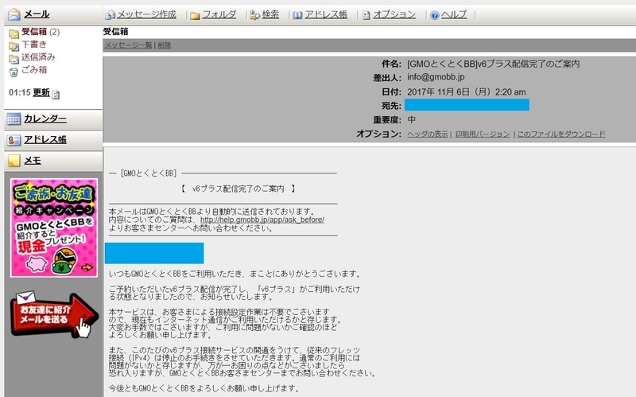Click the sender address info@gmobb.jp
This screenshot has width=636, height=397.
pos(436,77)
